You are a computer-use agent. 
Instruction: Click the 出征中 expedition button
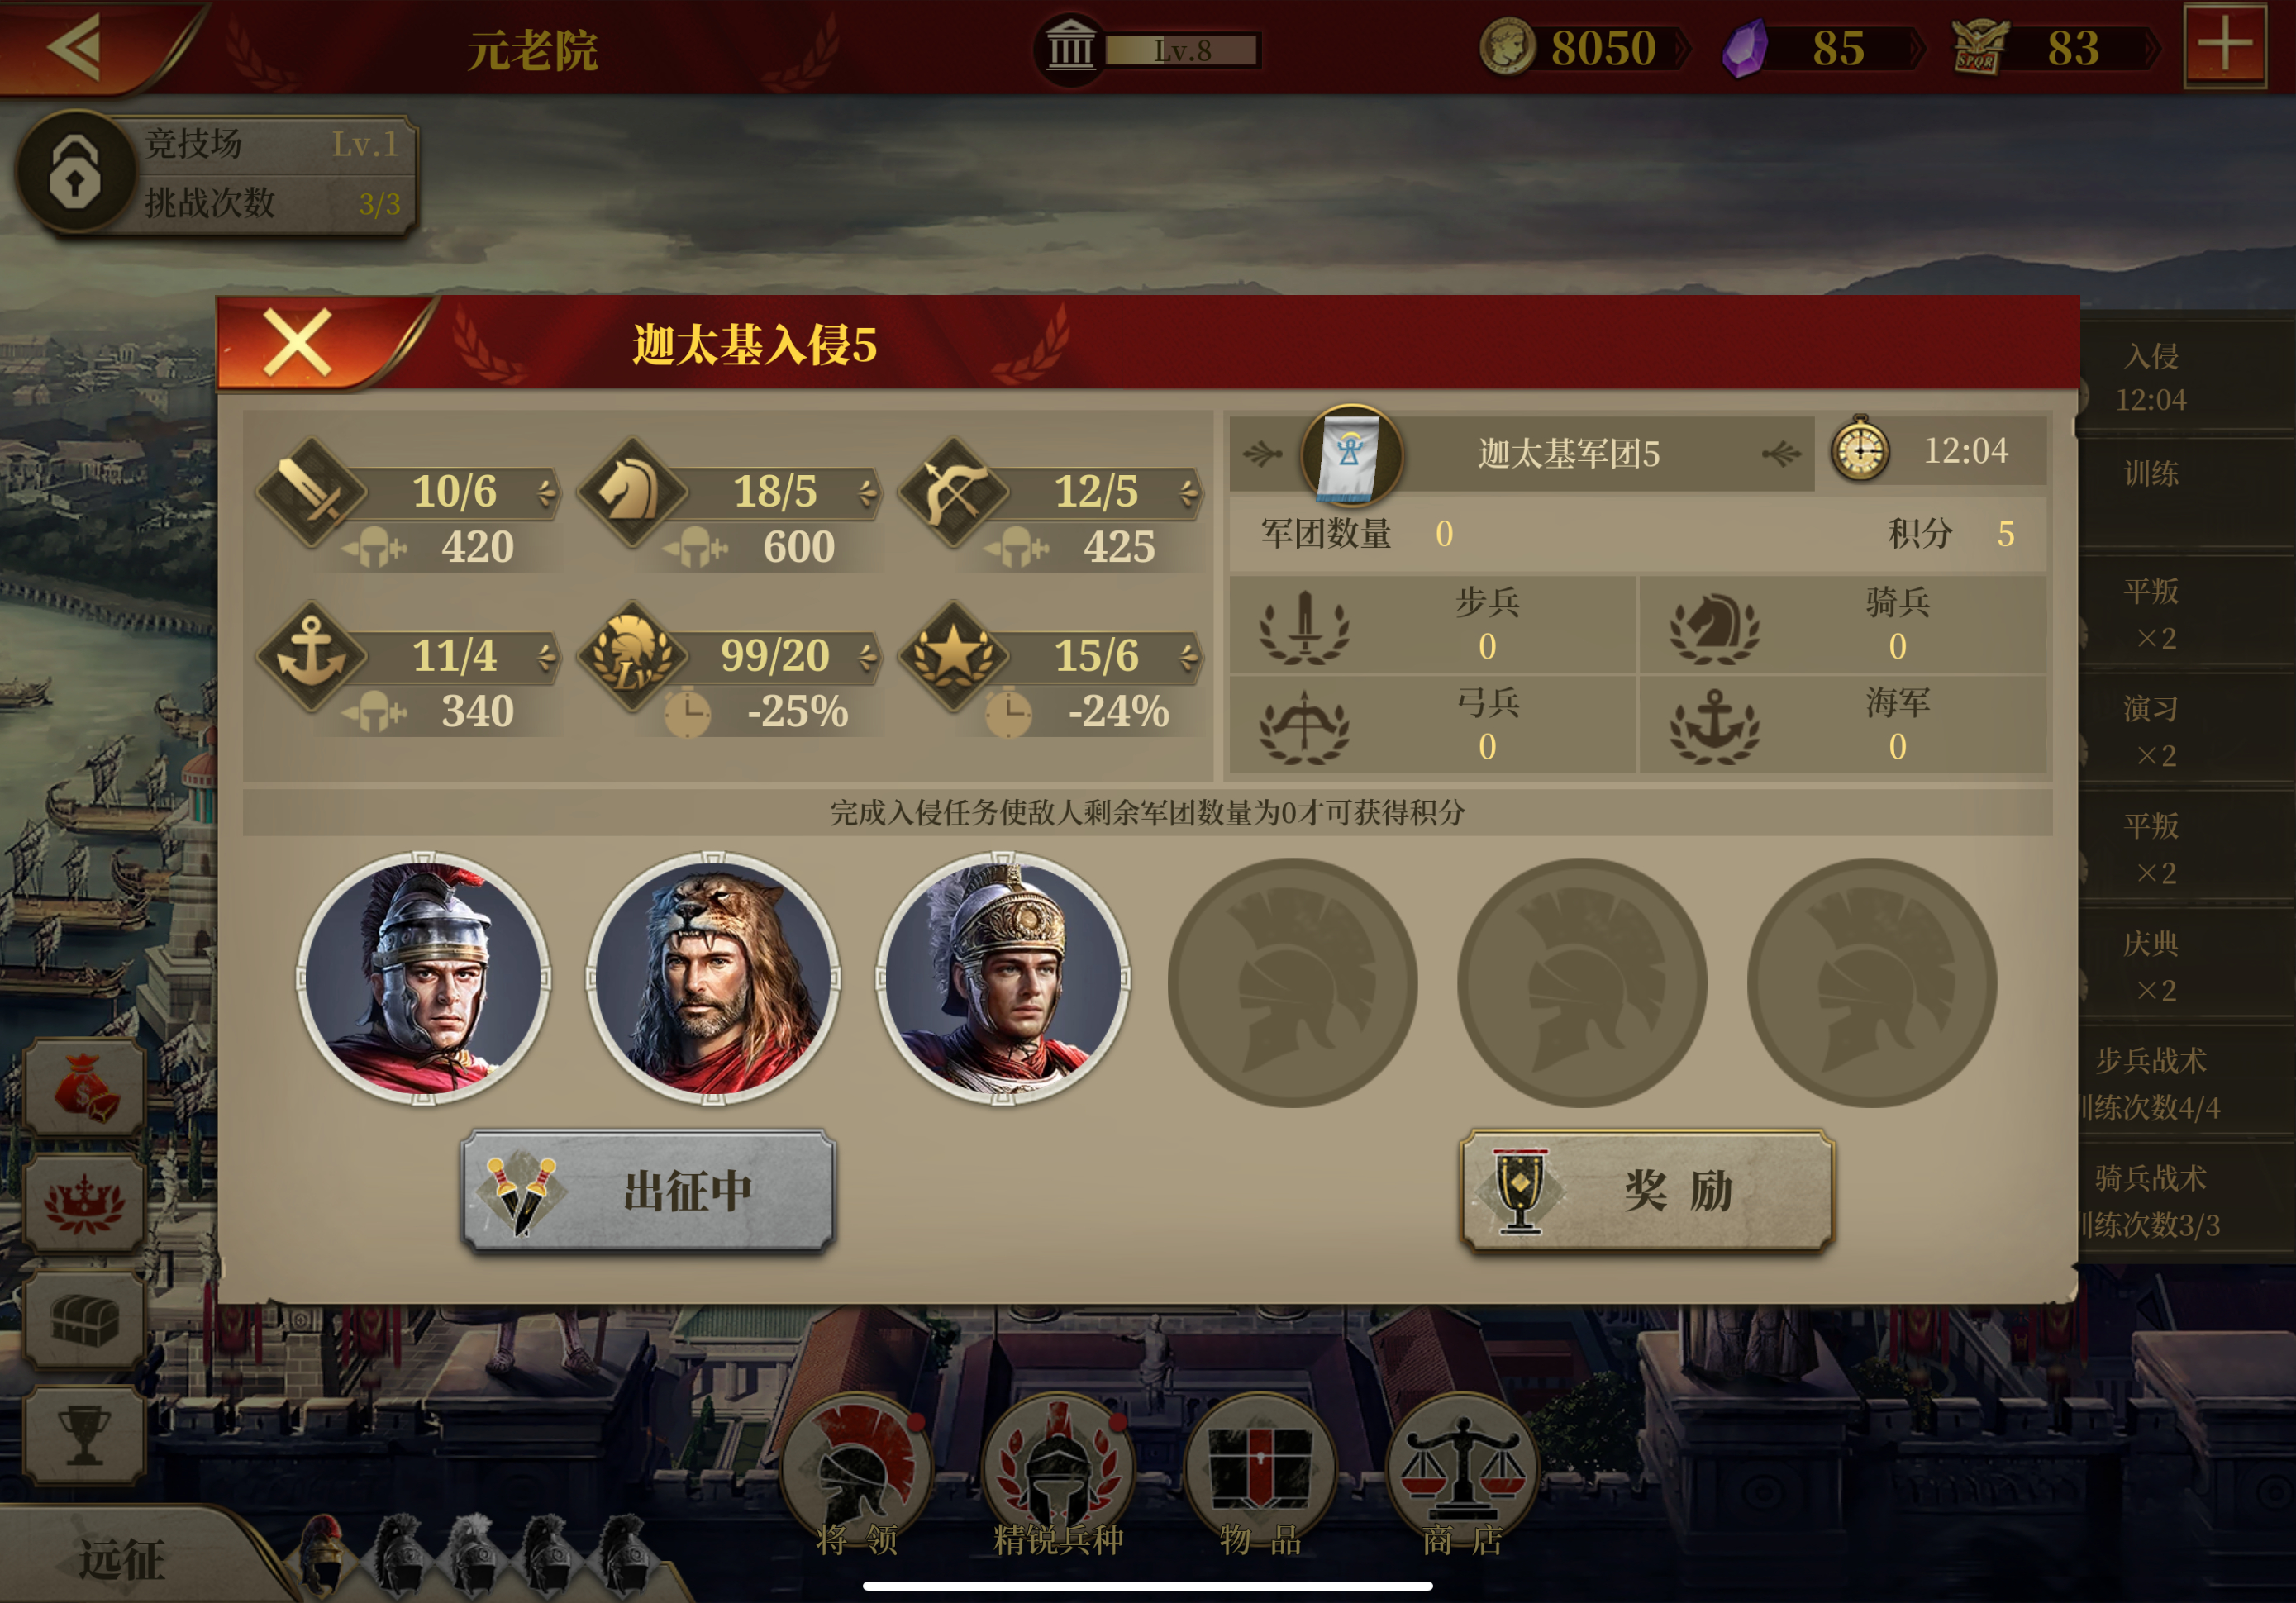(x=648, y=1190)
